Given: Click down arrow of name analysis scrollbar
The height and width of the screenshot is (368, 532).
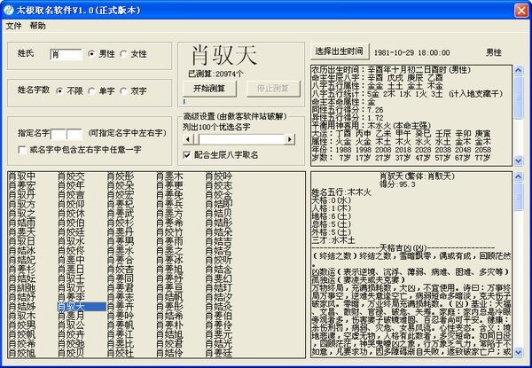Looking at the screenshot, I should pos(519,352).
